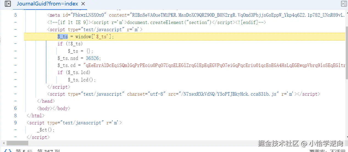Click the charset="utf-8" attribute
348x152 pixels.
click(x=146, y=94)
